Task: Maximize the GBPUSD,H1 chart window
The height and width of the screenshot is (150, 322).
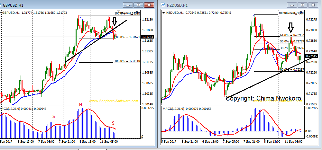Action: [x=139, y=5]
